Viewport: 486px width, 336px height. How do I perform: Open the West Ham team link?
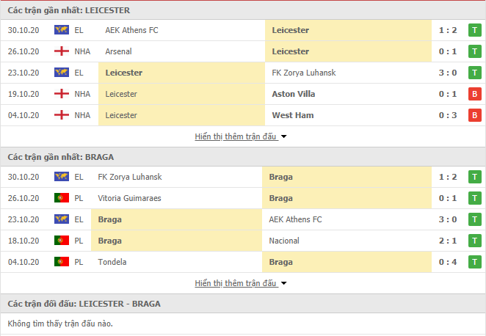pos(293,115)
